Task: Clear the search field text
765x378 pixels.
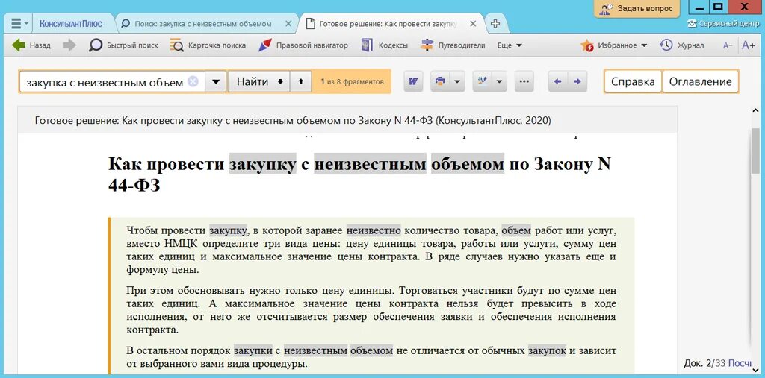Action: 193,82
